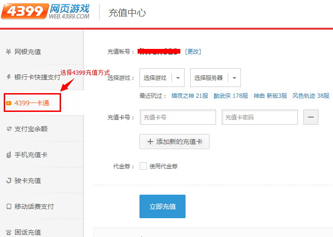Click the arrow on the 选择服务器 combo box
Screen dimensions: 333x237
(x=234, y=78)
